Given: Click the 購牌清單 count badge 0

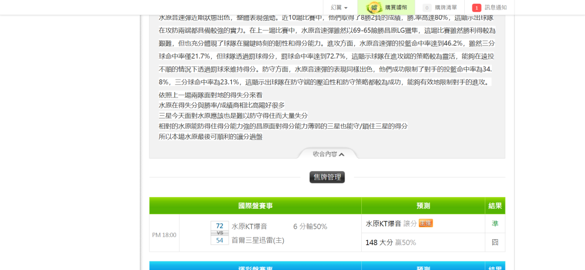Looking at the screenshot, I should (427, 8).
